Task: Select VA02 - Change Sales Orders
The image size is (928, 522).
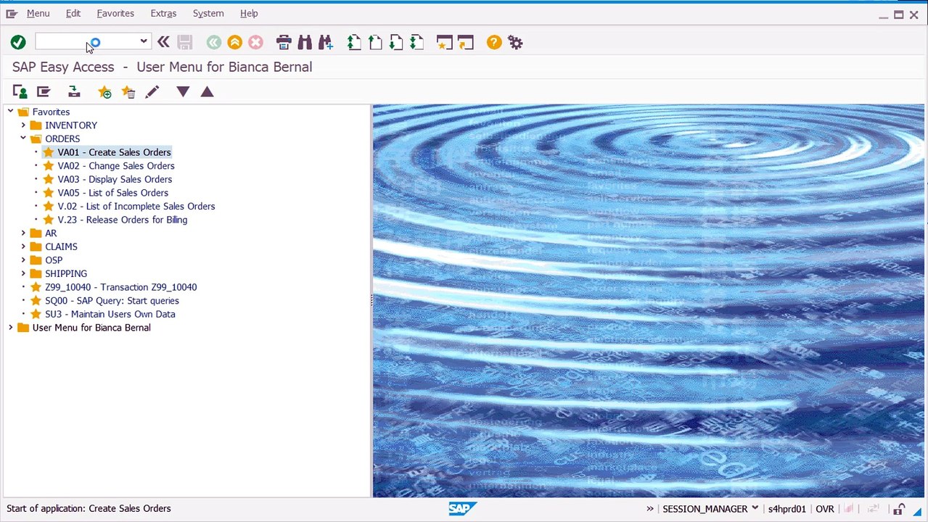Action: (x=116, y=166)
